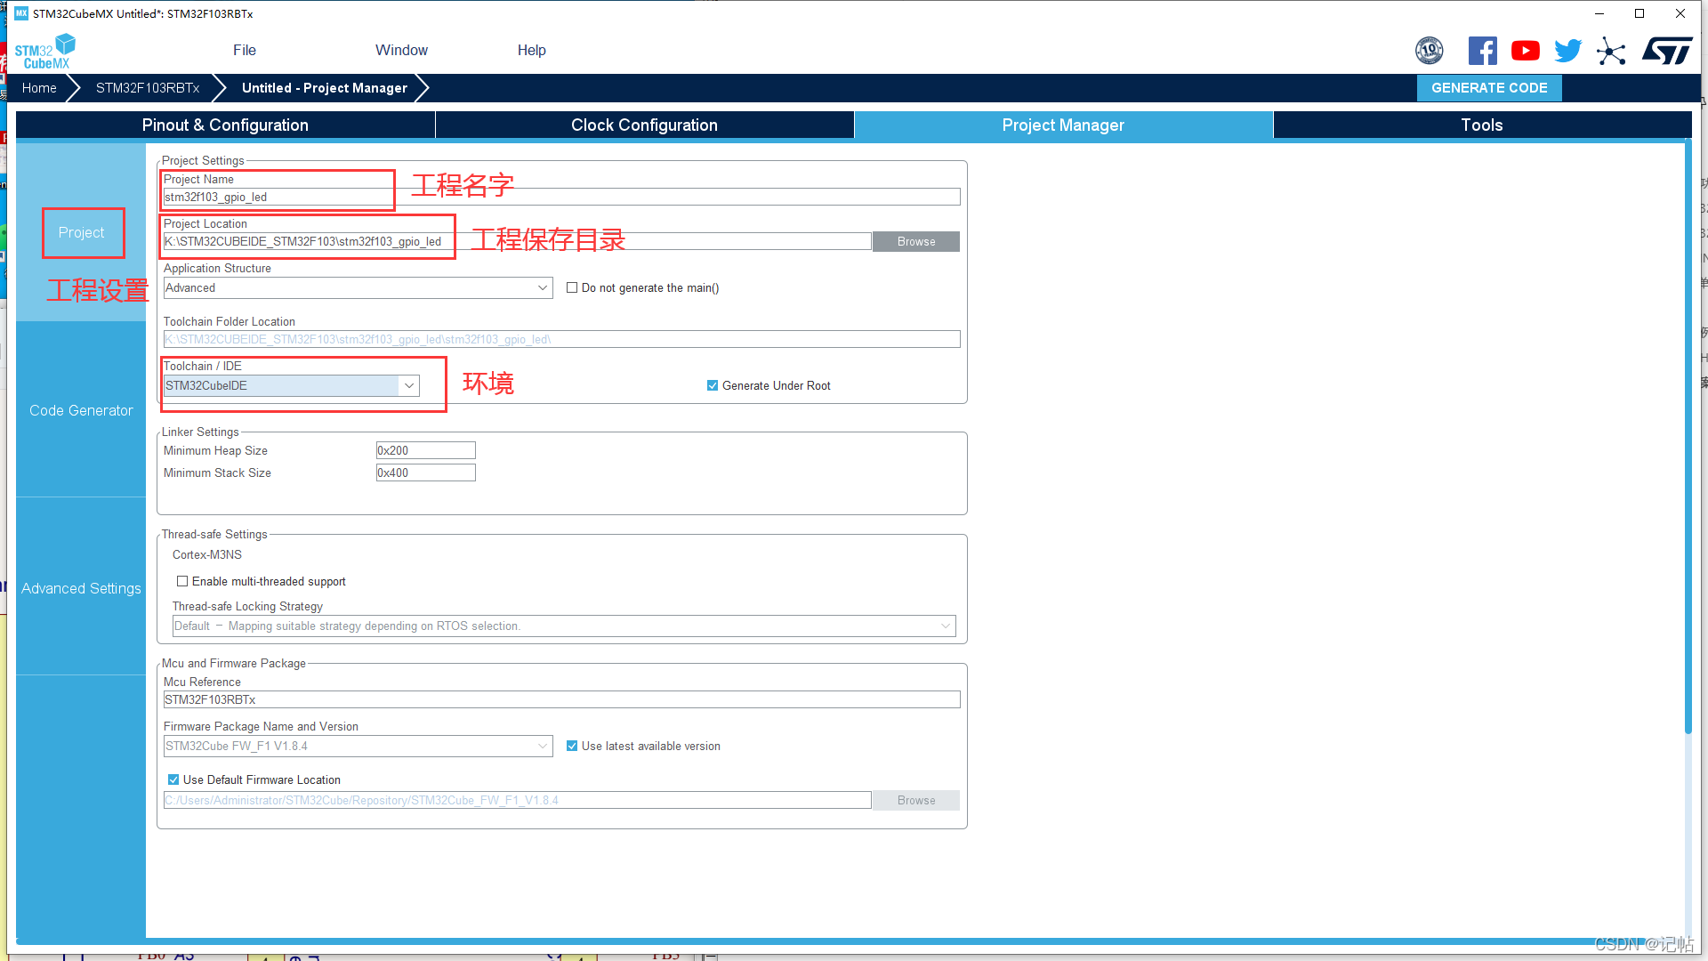1708x961 pixels.
Task: Click Browse next to Project Location
Action: point(915,241)
